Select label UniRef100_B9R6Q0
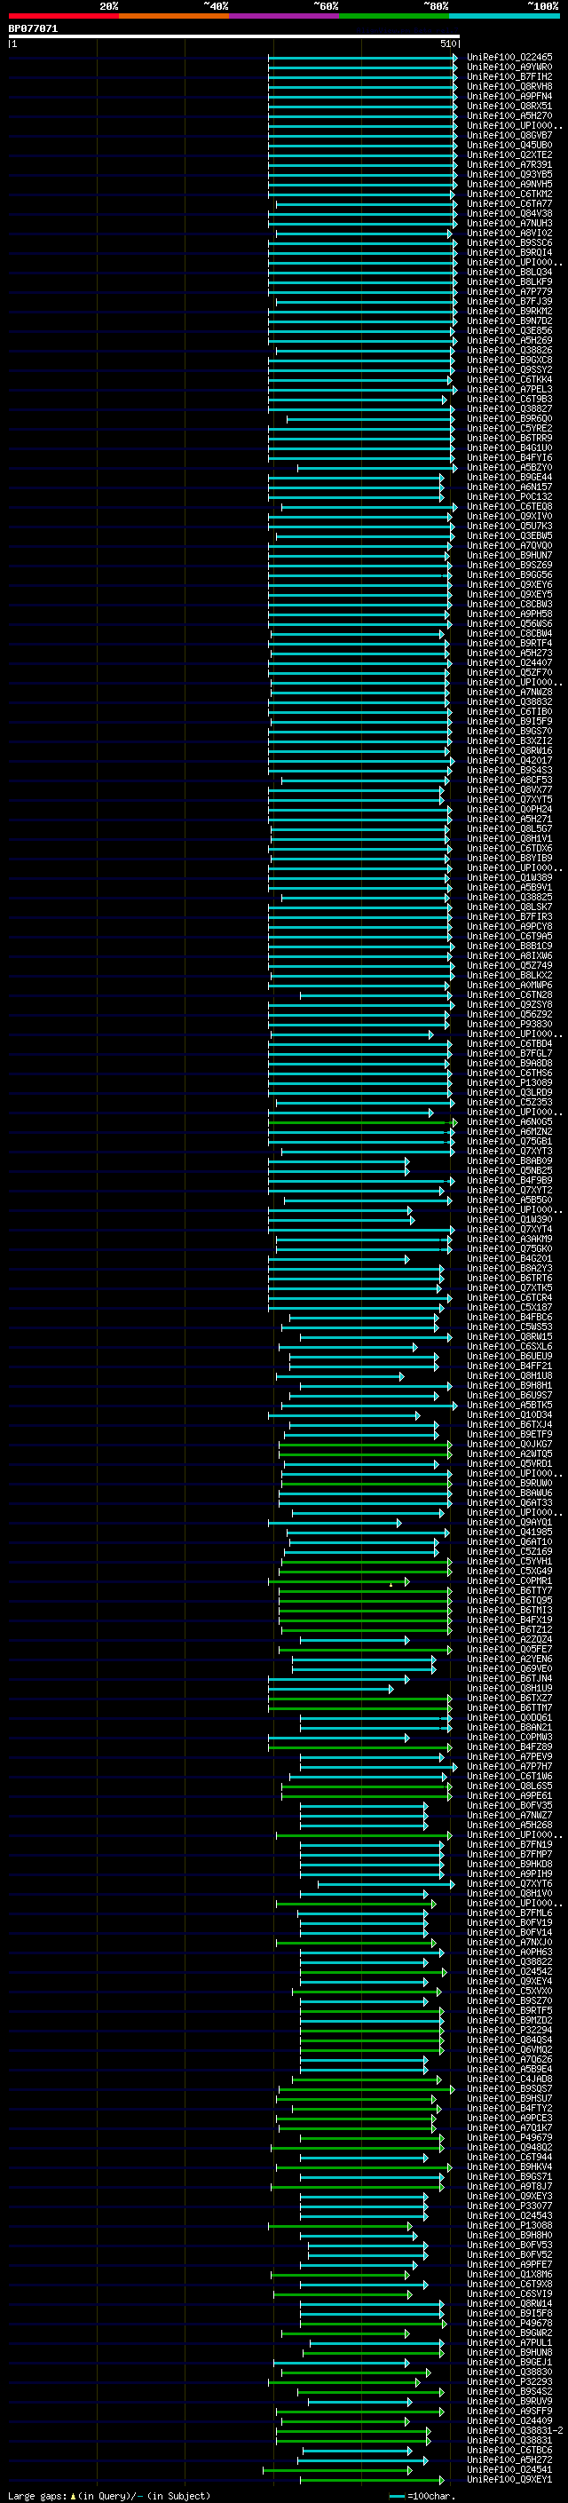This screenshot has width=568, height=2503. (509, 419)
